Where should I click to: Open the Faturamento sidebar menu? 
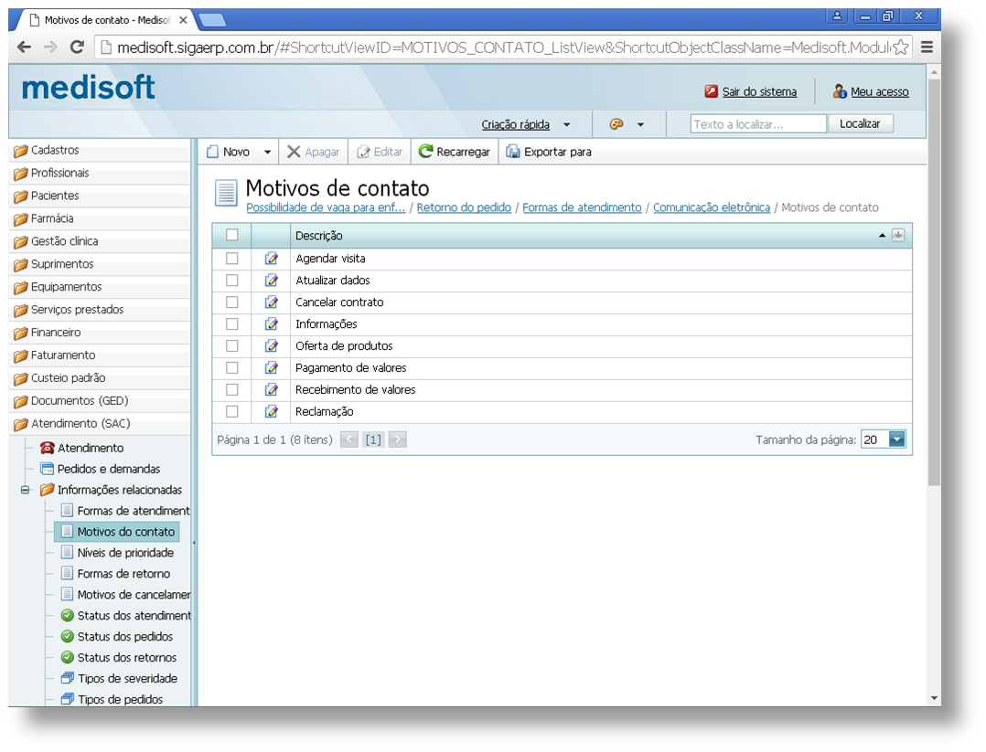(x=57, y=355)
